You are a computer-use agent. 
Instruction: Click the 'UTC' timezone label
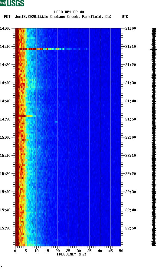[x=125, y=17]
